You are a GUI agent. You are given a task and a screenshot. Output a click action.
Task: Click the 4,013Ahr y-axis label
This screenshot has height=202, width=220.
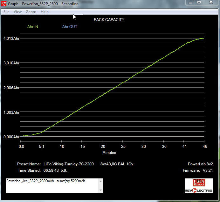coord(11,39)
